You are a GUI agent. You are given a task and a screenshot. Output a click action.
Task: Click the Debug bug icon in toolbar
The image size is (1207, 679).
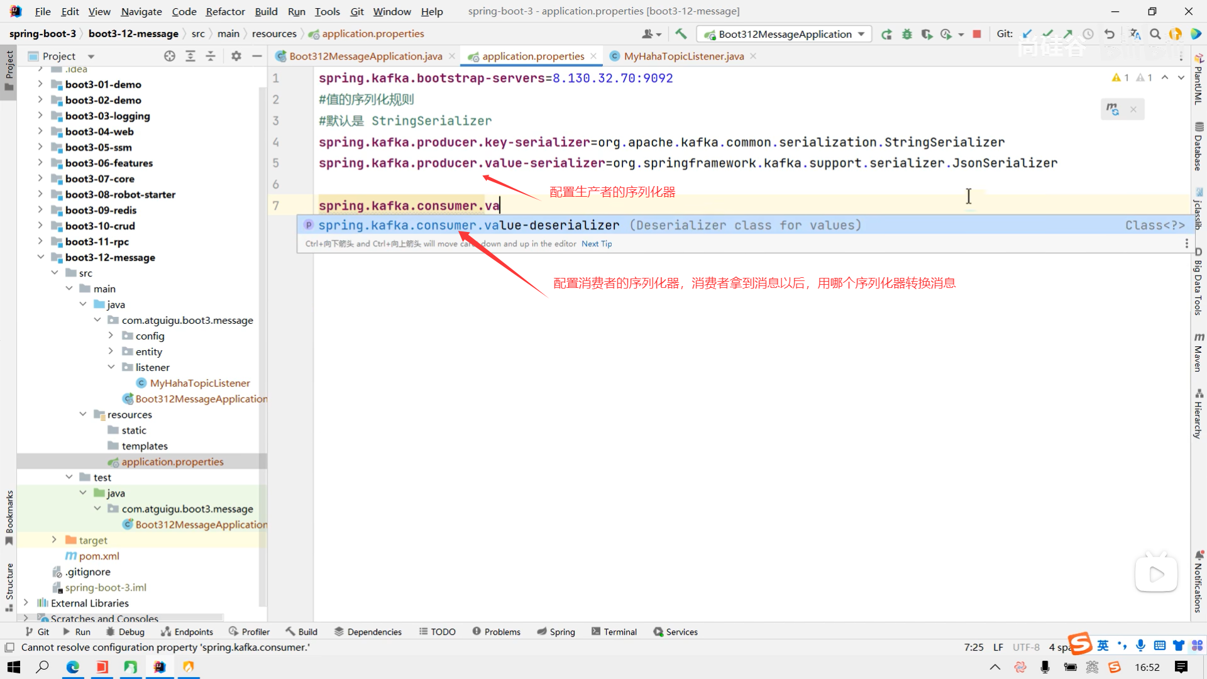(907, 34)
